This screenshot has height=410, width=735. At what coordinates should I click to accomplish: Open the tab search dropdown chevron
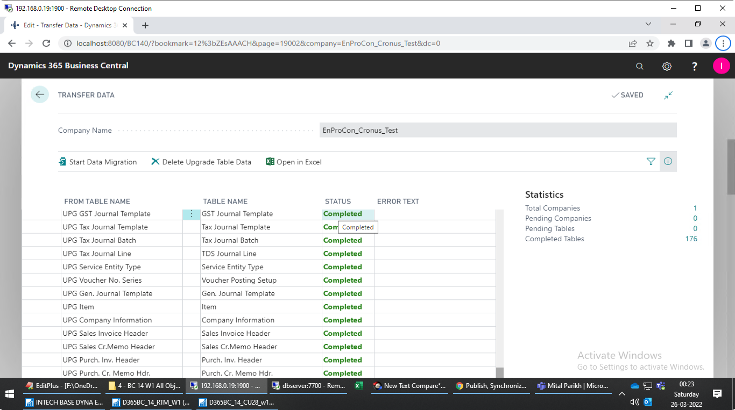648,24
